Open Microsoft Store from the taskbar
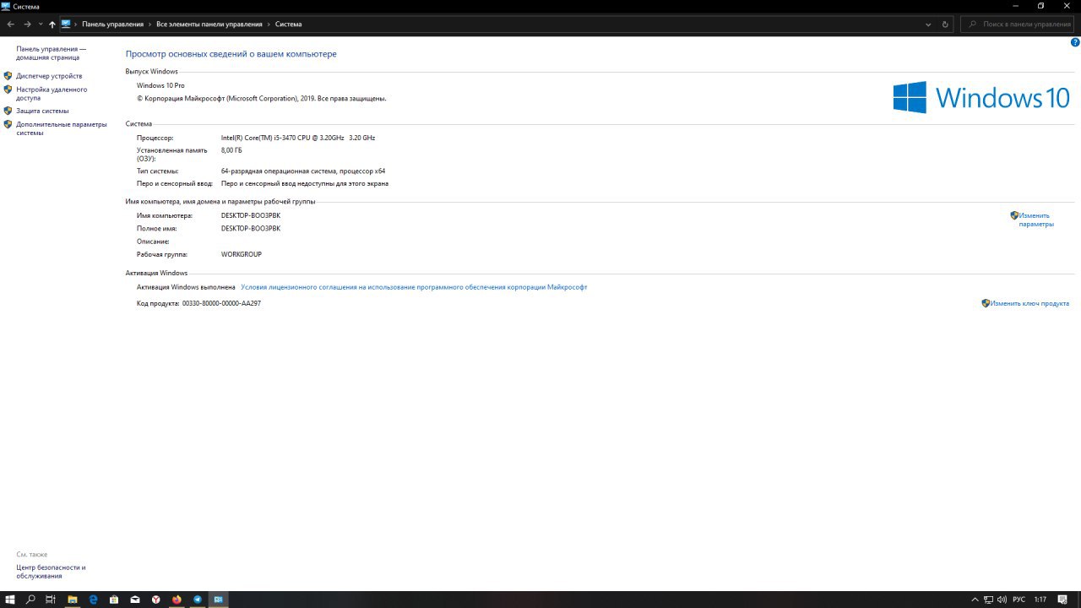The height and width of the screenshot is (608, 1081). point(114,600)
